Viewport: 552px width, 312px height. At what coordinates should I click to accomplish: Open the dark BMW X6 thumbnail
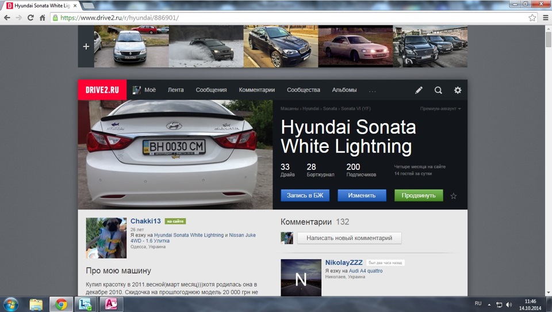[281, 46]
